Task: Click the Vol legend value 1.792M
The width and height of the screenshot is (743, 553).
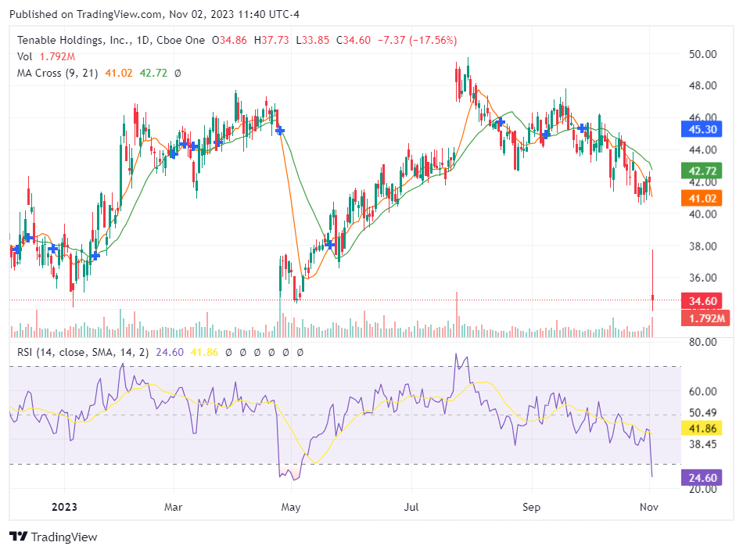Action: coord(57,57)
